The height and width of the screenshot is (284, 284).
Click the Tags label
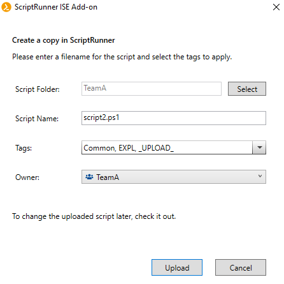click(24, 148)
